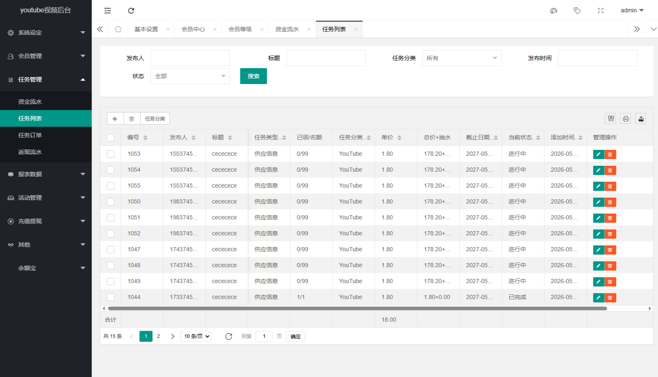Focus the page number jump field
This screenshot has width=658, height=377.
point(264,336)
